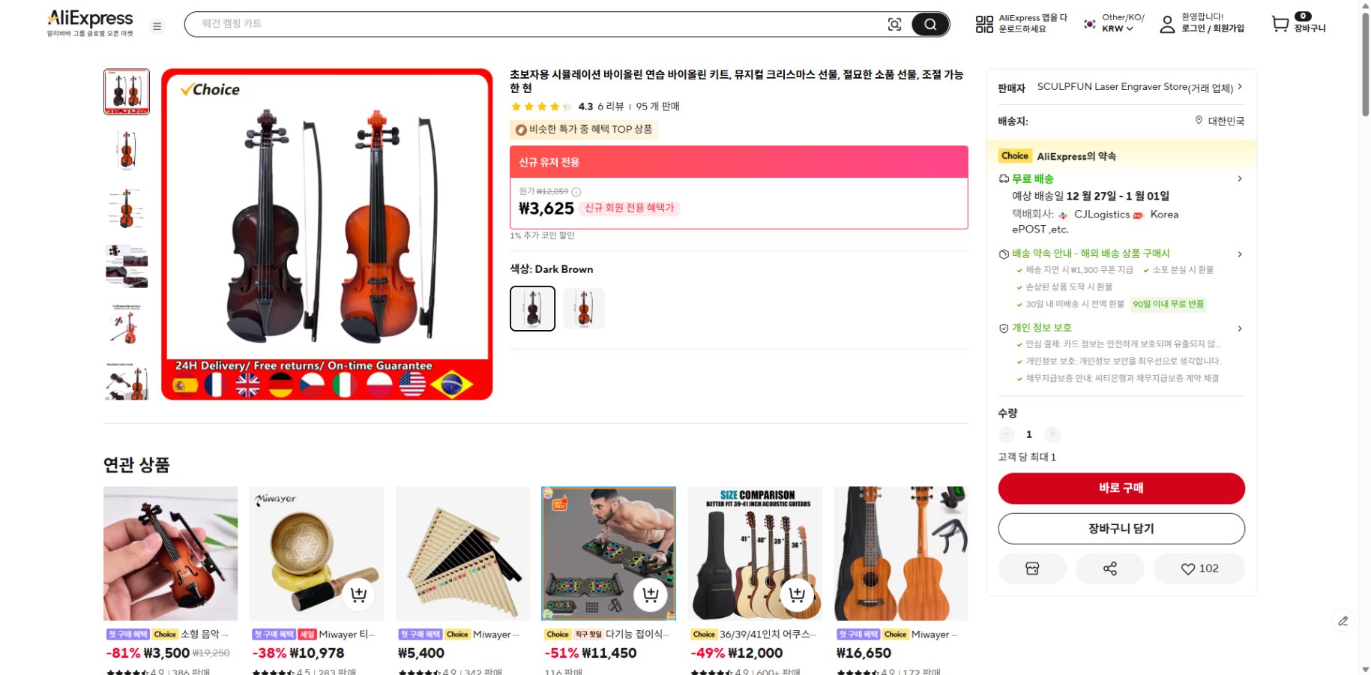Click the 장바구니 담기 add to cart button
Viewport: 1371px width, 675px height.
[1120, 529]
